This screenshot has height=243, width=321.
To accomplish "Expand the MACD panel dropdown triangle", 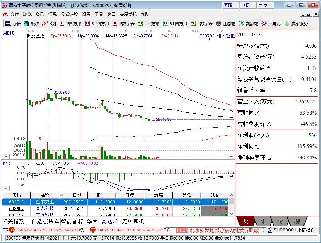I will click(x=6, y=188).
